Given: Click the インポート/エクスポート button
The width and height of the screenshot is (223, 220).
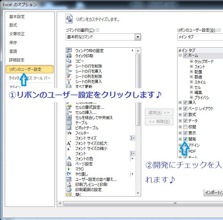Looking at the screenshot, I should click(x=213, y=193).
